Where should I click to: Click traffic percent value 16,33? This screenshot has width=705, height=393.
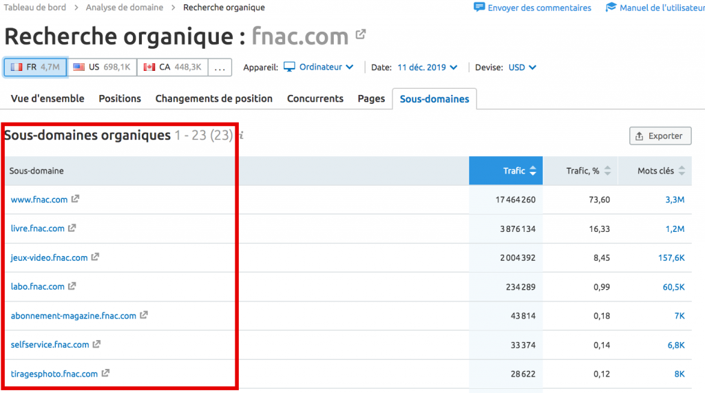600,229
